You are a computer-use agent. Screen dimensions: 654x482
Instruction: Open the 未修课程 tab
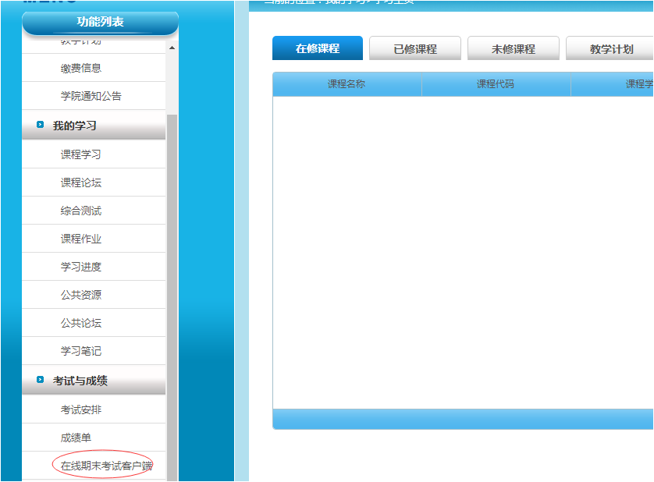pyautogui.click(x=514, y=48)
